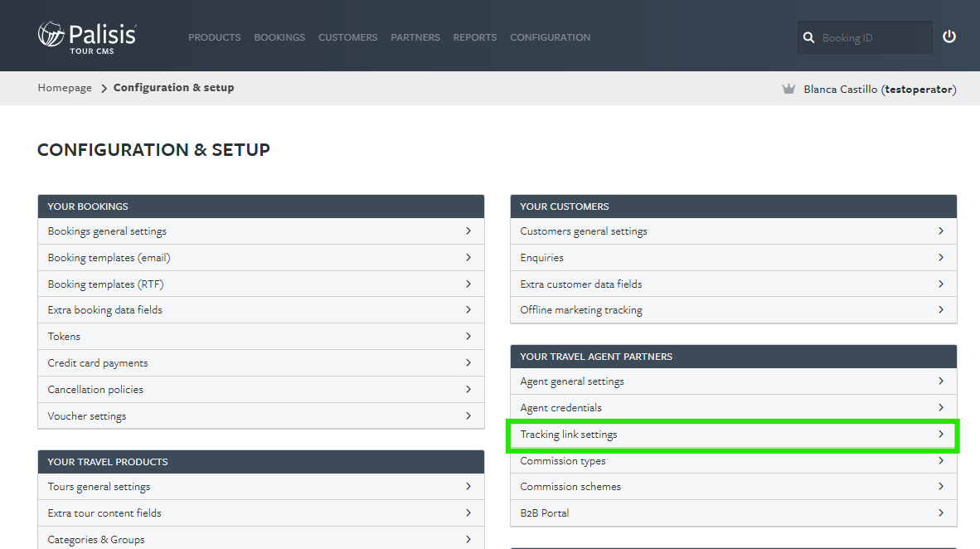Screen dimensions: 980x549
Task: Click chevron on Booking templates (RTF) row
Action: (x=468, y=284)
